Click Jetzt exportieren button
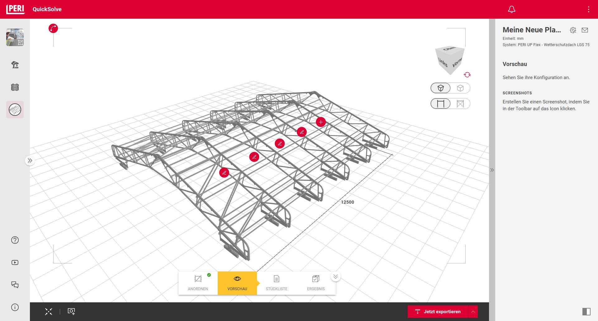Image resolution: width=598 pixels, height=321 pixels. (438, 312)
